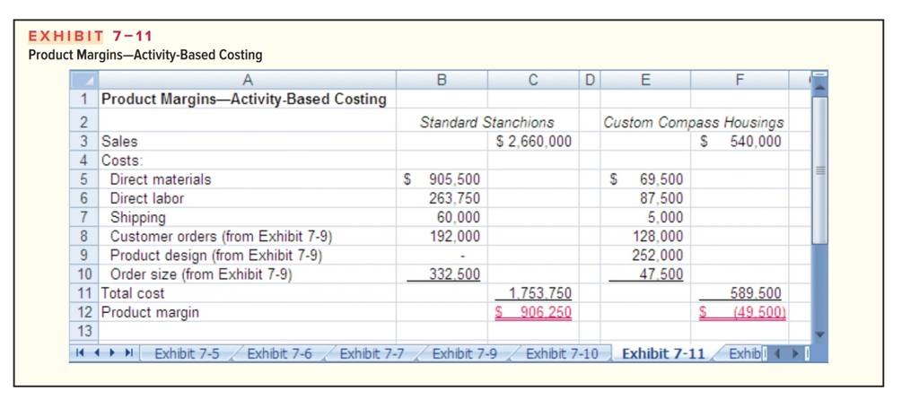The image size is (919, 417).
Task: Click vertical scrollbar down arrow
Action: pyautogui.click(x=820, y=335)
